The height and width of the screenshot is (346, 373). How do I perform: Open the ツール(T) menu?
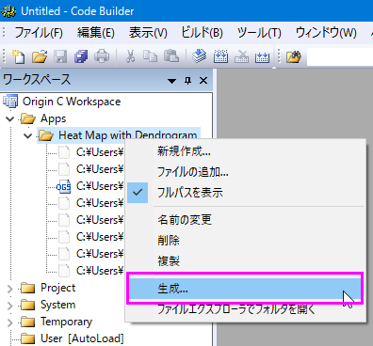pos(259,33)
